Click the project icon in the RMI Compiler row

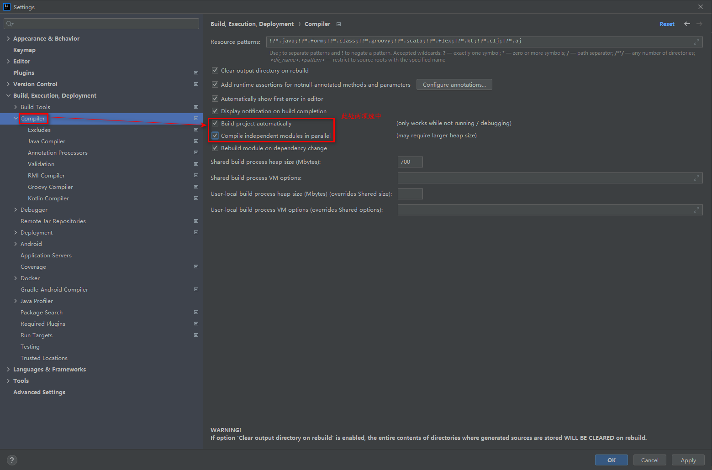pos(196,175)
